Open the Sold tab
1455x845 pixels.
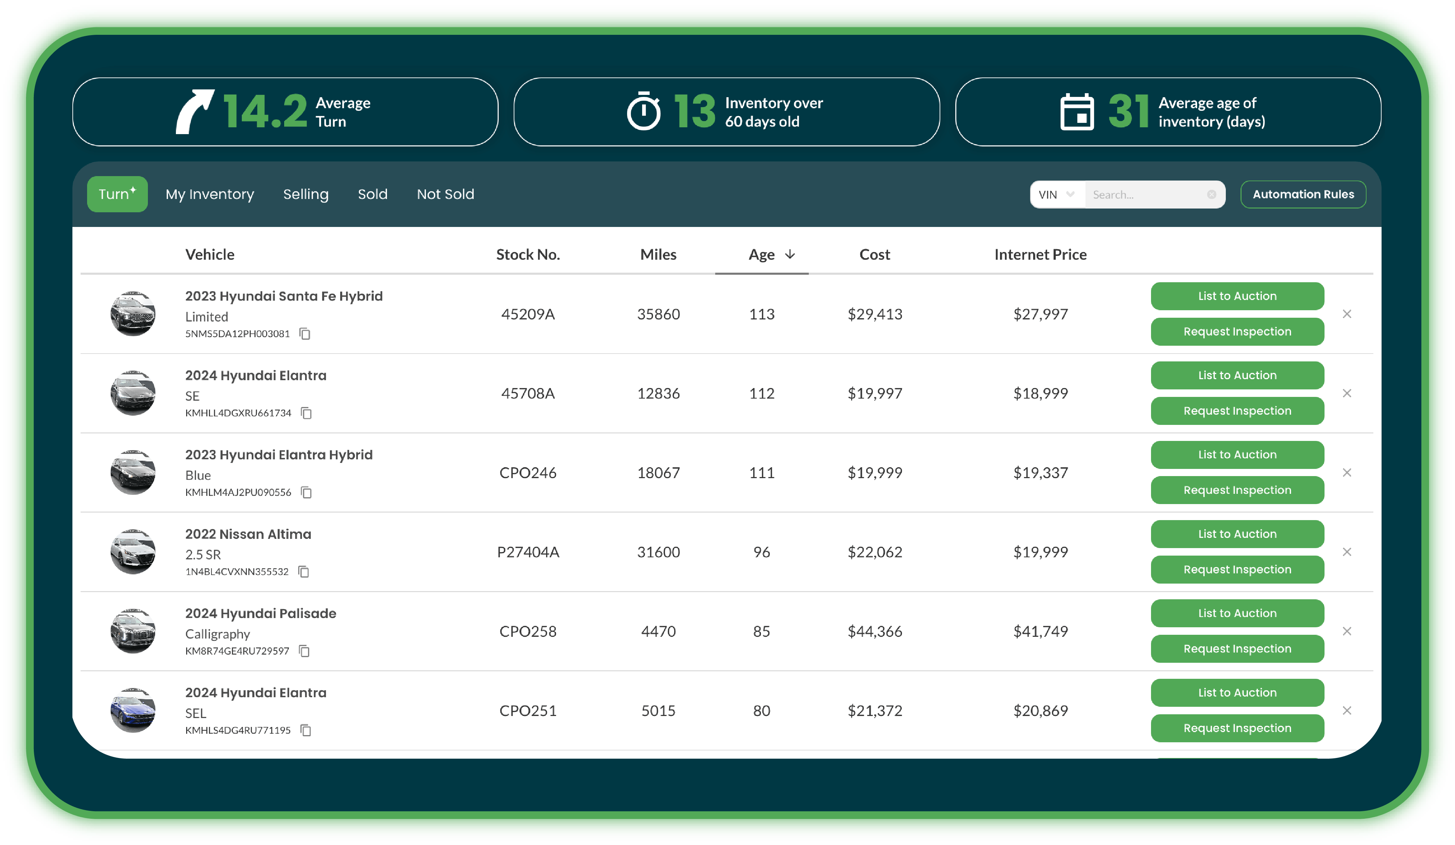372,195
